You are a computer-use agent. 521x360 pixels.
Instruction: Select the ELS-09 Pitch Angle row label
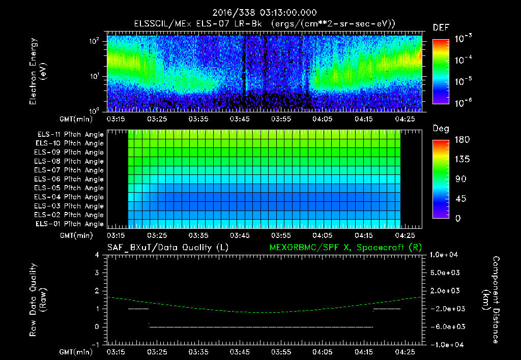pos(69,153)
